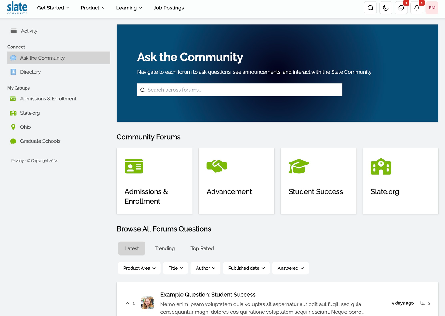This screenshot has height=316, width=445.
Task: Click the Slate.org building icon
Action: [x=381, y=166]
